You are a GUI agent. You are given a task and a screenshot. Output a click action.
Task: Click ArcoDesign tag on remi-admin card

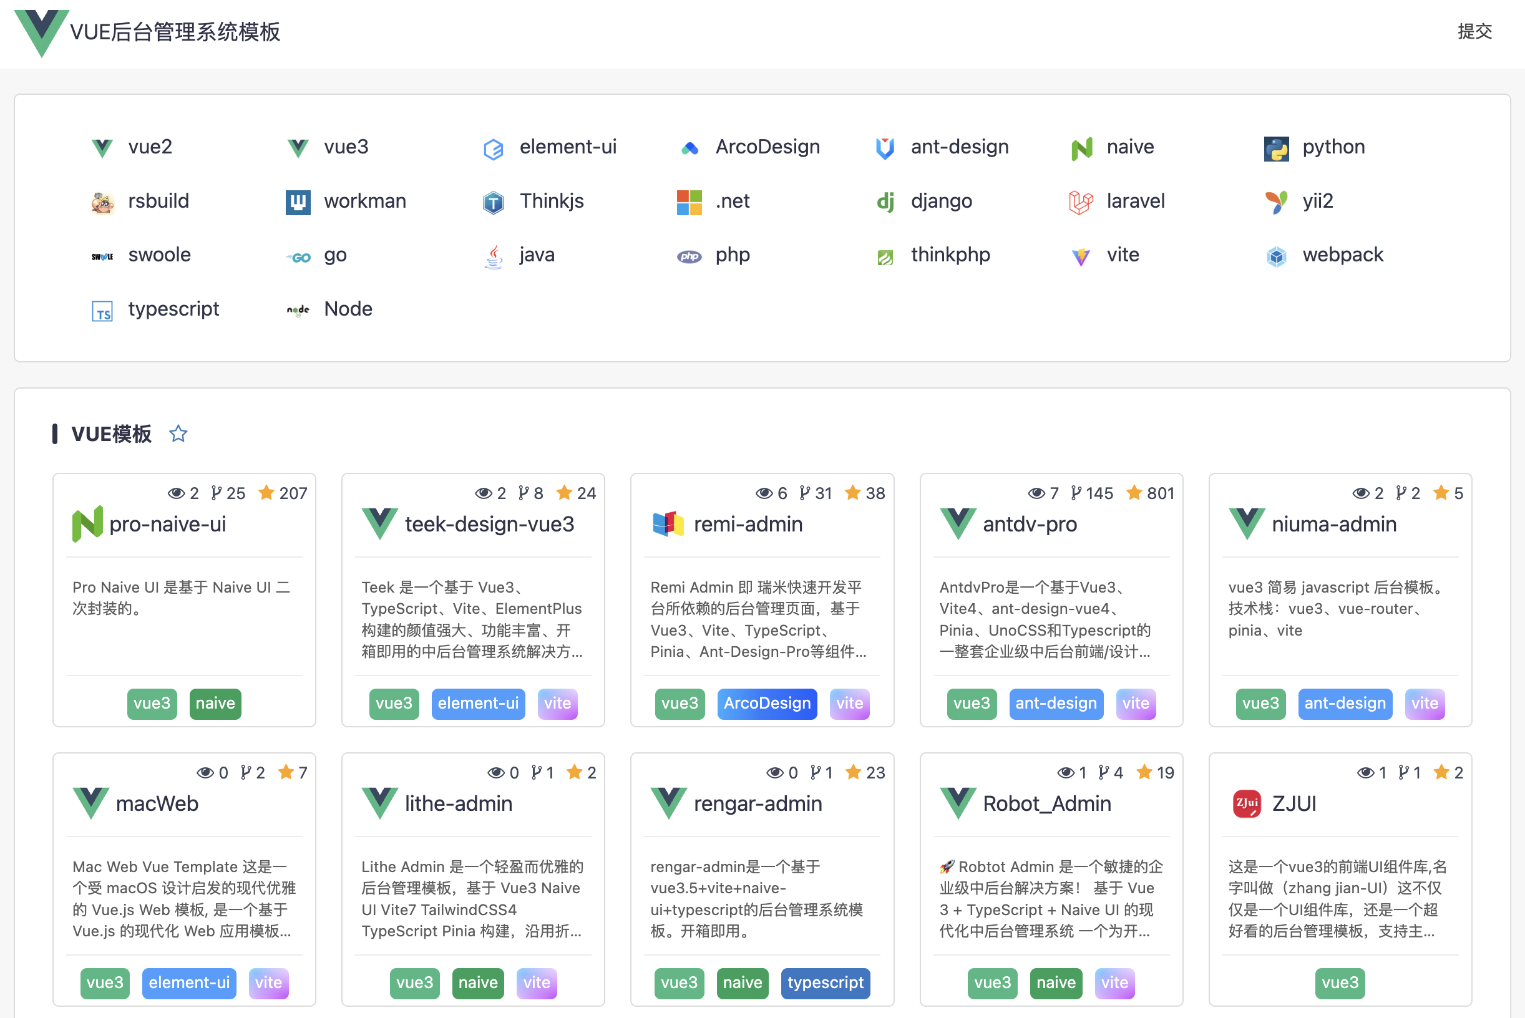point(766,703)
